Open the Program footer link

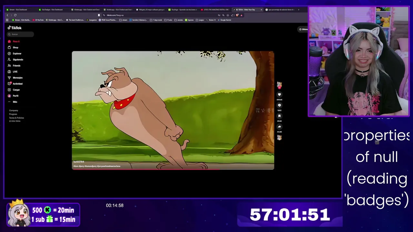pos(13,114)
